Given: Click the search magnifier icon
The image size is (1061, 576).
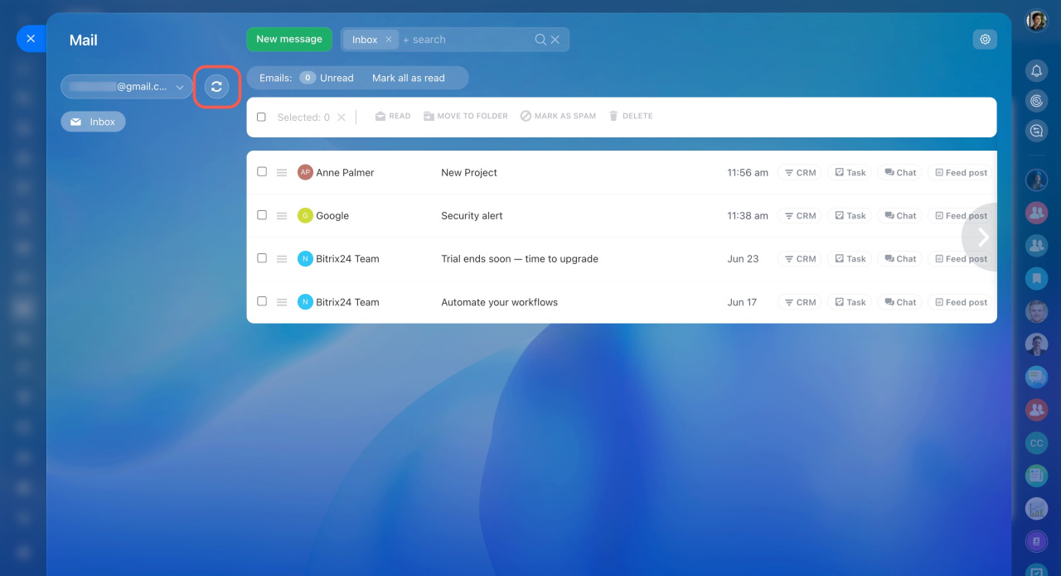Looking at the screenshot, I should pos(540,40).
